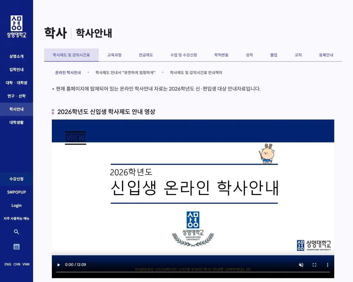Image resolution: width=353 pixels, height=282 pixels.
Task: Switch language to VNM
Action: (x=26, y=264)
